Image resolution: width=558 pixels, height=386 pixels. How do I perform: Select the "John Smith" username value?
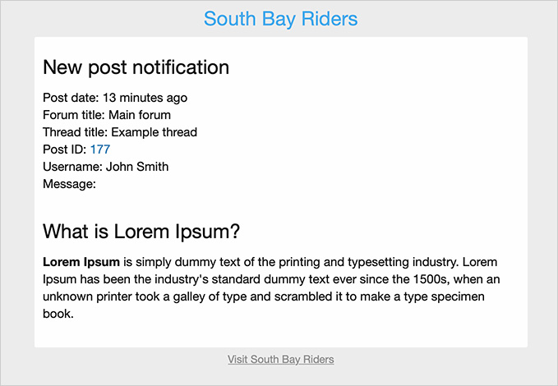137,167
